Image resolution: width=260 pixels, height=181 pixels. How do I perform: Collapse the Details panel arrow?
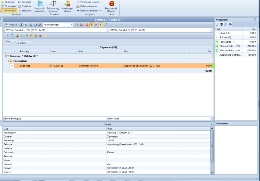click(x=212, y=124)
